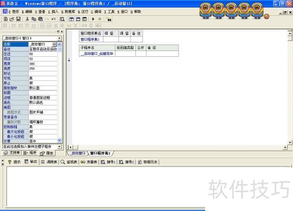Close the left property panel with X
This screenshot has height=211, width=293.
(x=62, y=32)
